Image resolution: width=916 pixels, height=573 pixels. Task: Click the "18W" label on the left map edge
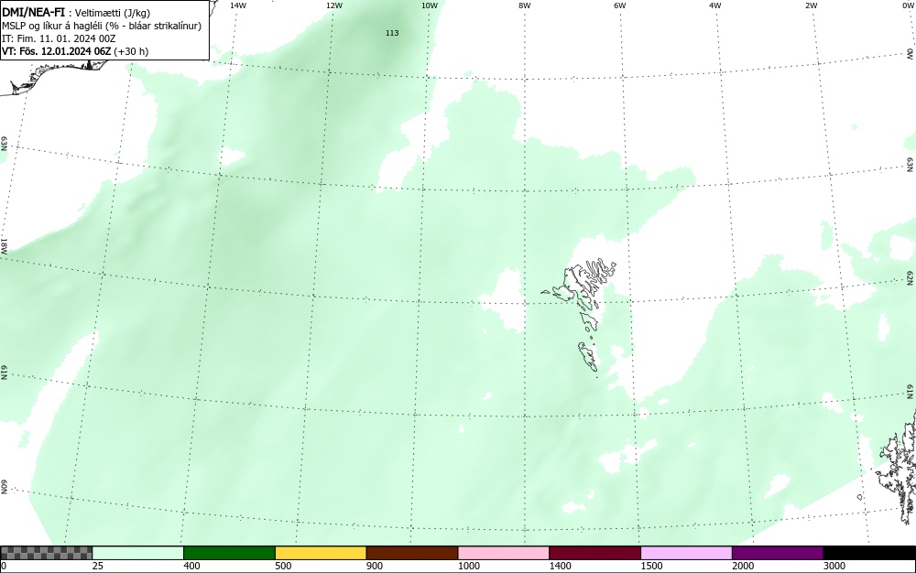point(4,244)
